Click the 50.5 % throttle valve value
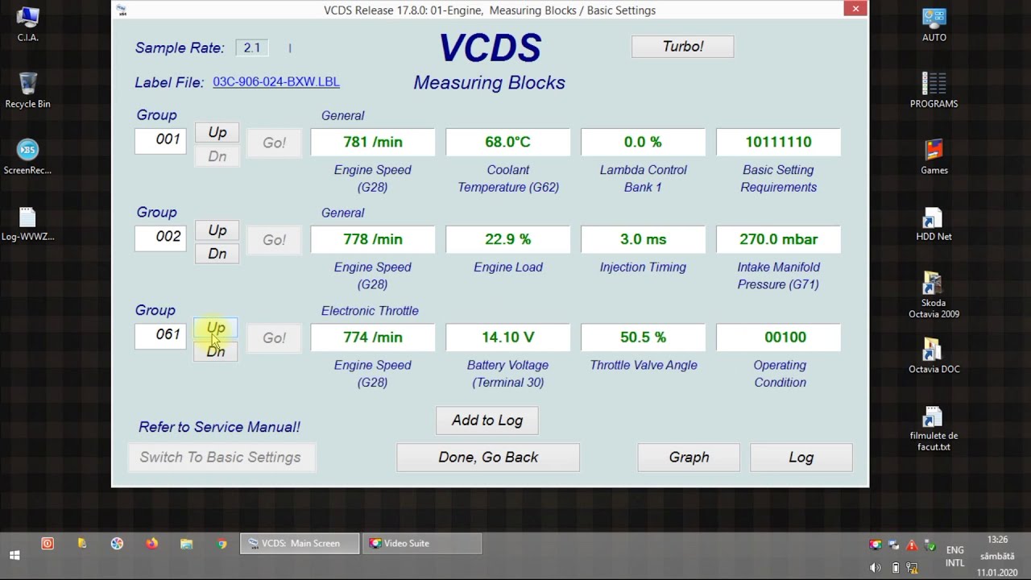This screenshot has width=1031, height=580. (x=643, y=338)
